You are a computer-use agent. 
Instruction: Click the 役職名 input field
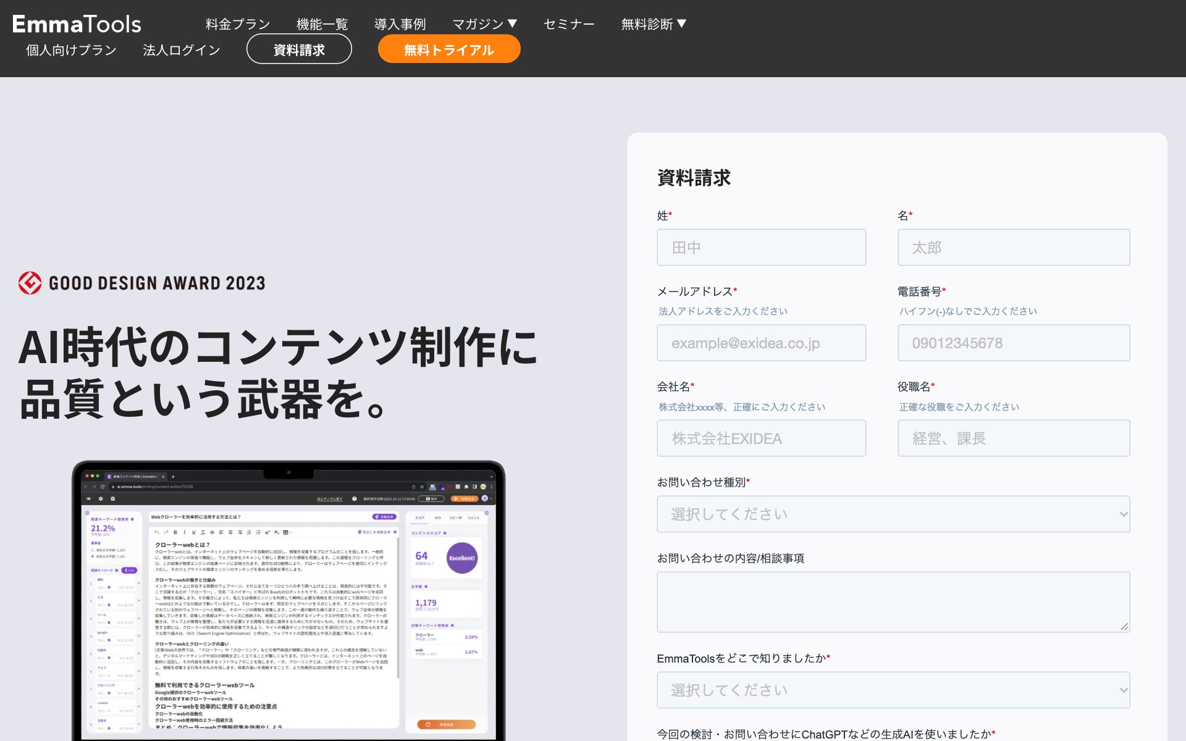click(1014, 438)
